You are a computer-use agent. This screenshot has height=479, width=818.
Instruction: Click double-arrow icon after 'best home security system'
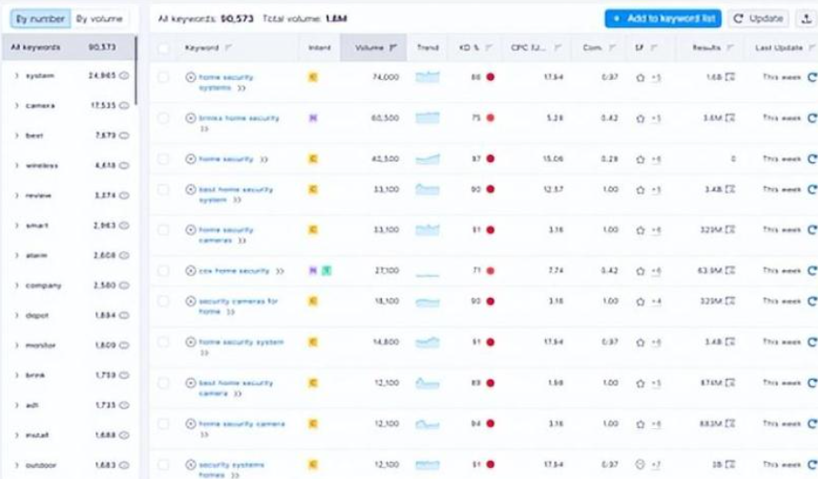[237, 200]
